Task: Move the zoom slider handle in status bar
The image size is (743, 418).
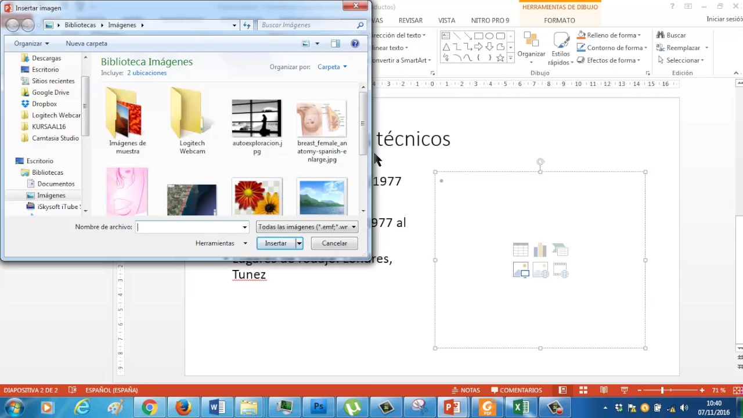Action: (x=662, y=390)
